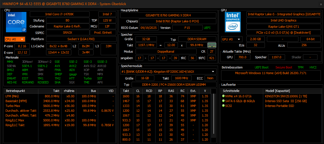
Task: Click the Doppelkanal mode field
Action: pos(166,51)
